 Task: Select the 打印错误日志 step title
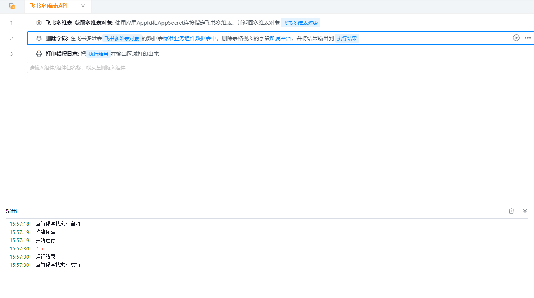coord(62,54)
